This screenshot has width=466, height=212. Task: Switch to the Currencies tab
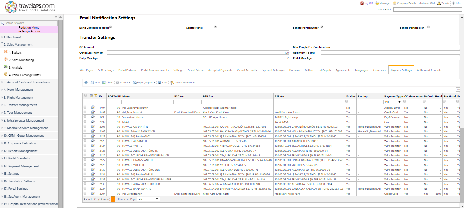(x=379, y=70)
